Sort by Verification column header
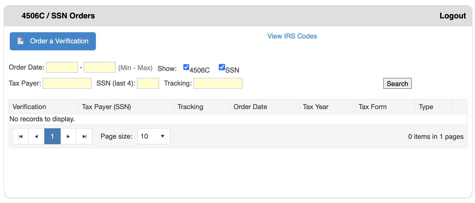 29,107
